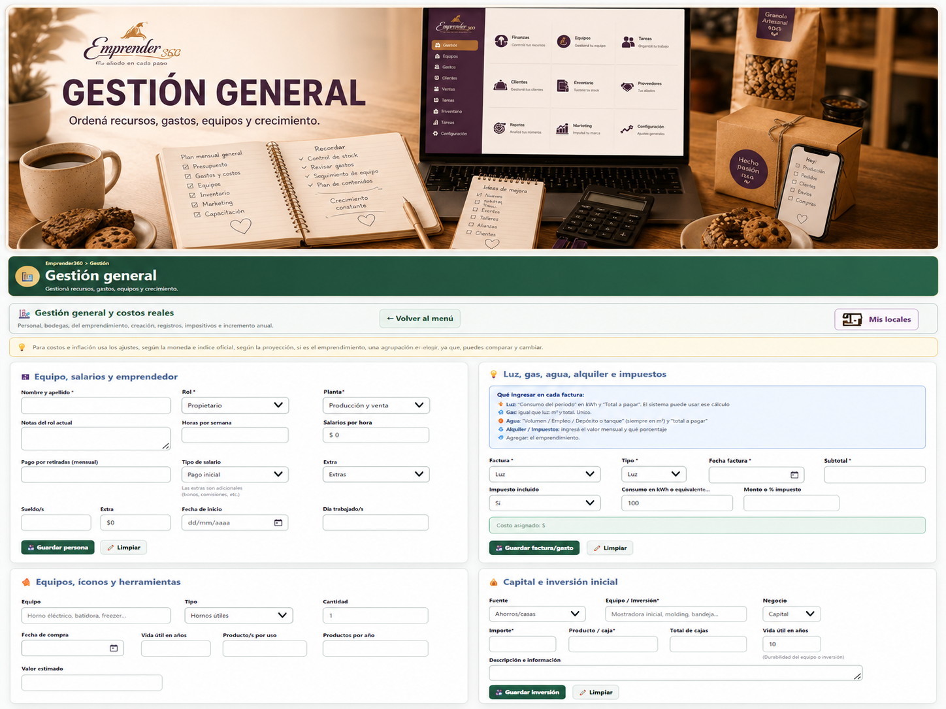Click the Vida útil en años field showing 10

click(791, 644)
